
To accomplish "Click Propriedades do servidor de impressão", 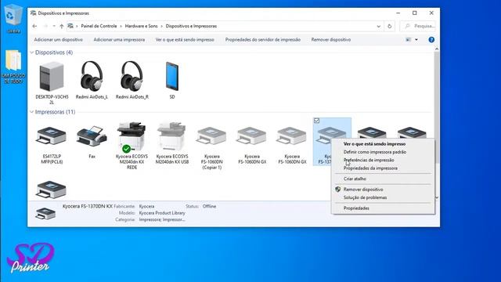I will 263,40.
